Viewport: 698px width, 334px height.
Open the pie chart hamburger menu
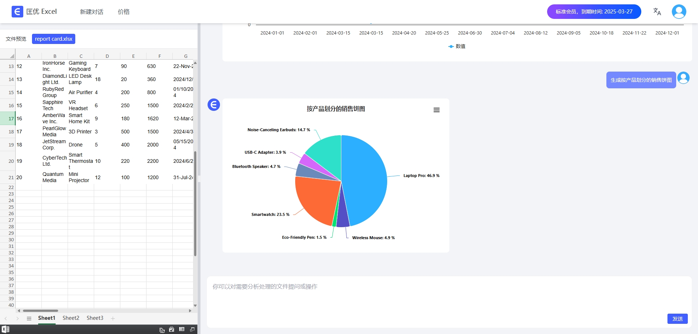[x=437, y=110]
